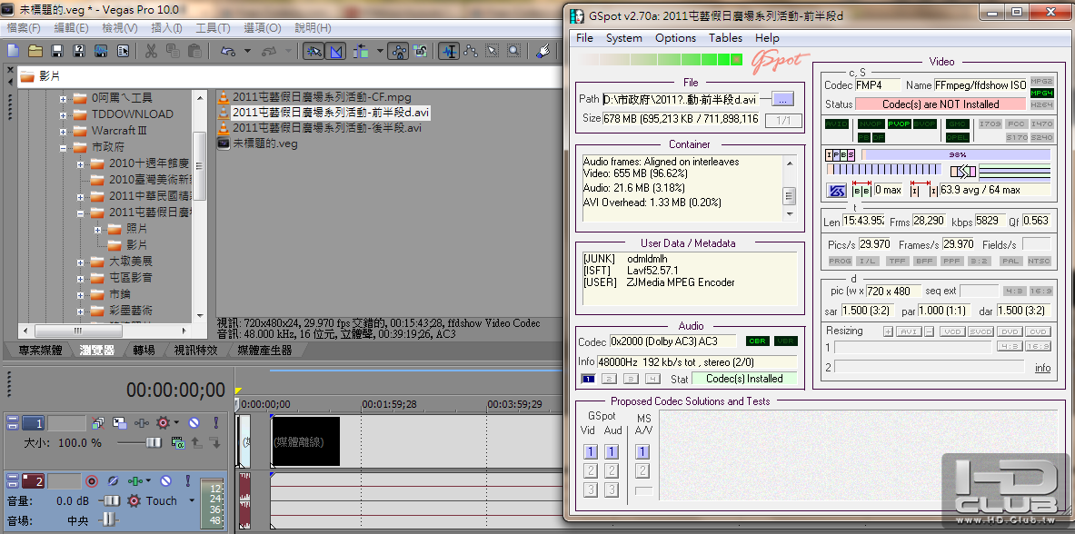Viewport: 1075px width, 534px height.
Task: Click the audio track 2 volume slider
Action: click(110, 501)
